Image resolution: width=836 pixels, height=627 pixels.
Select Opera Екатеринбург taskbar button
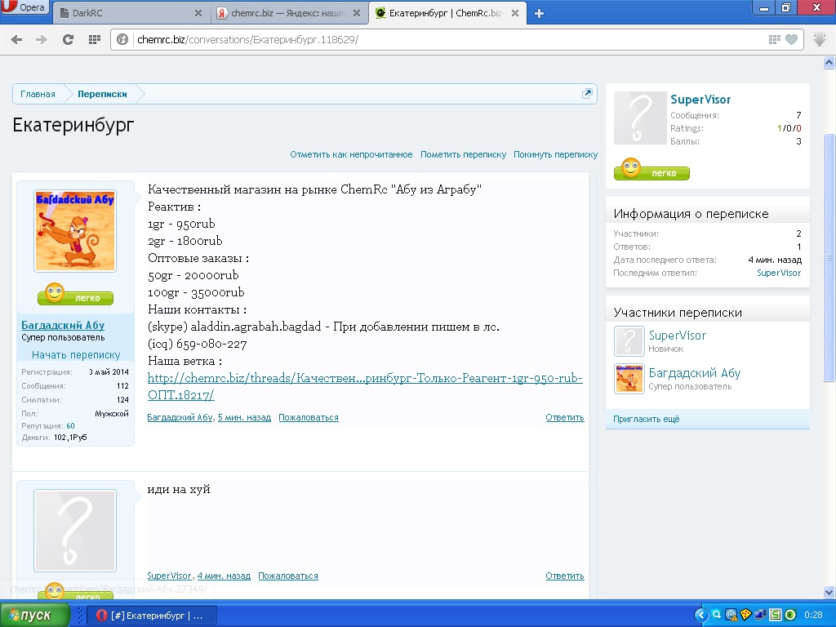point(151,616)
